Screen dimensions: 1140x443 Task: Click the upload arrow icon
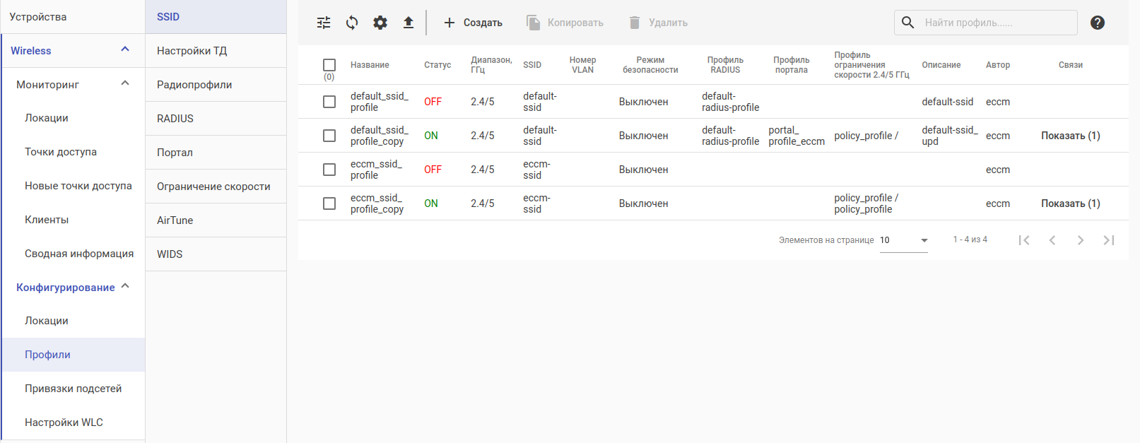coord(409,23)
